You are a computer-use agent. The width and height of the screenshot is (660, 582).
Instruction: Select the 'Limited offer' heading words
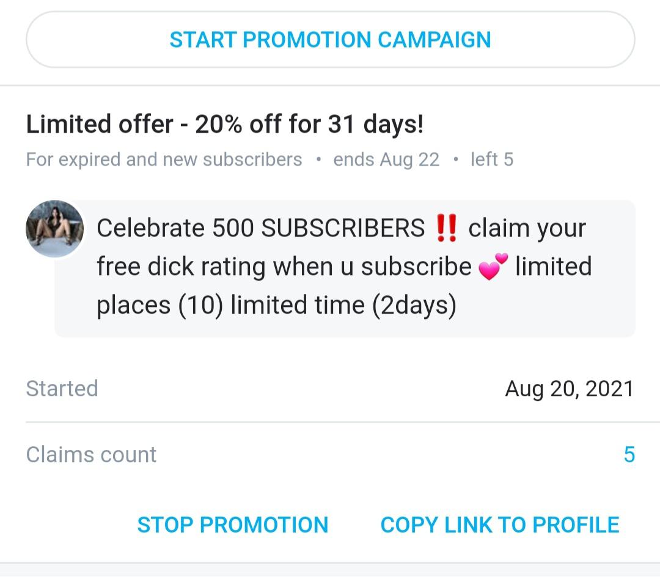tap(100, 125)
